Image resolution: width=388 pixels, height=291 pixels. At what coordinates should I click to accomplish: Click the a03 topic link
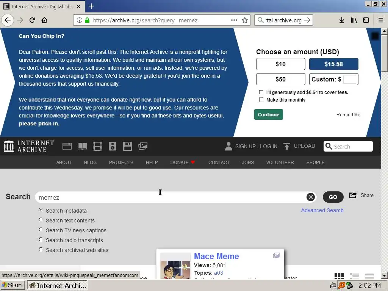pos(219,273)
